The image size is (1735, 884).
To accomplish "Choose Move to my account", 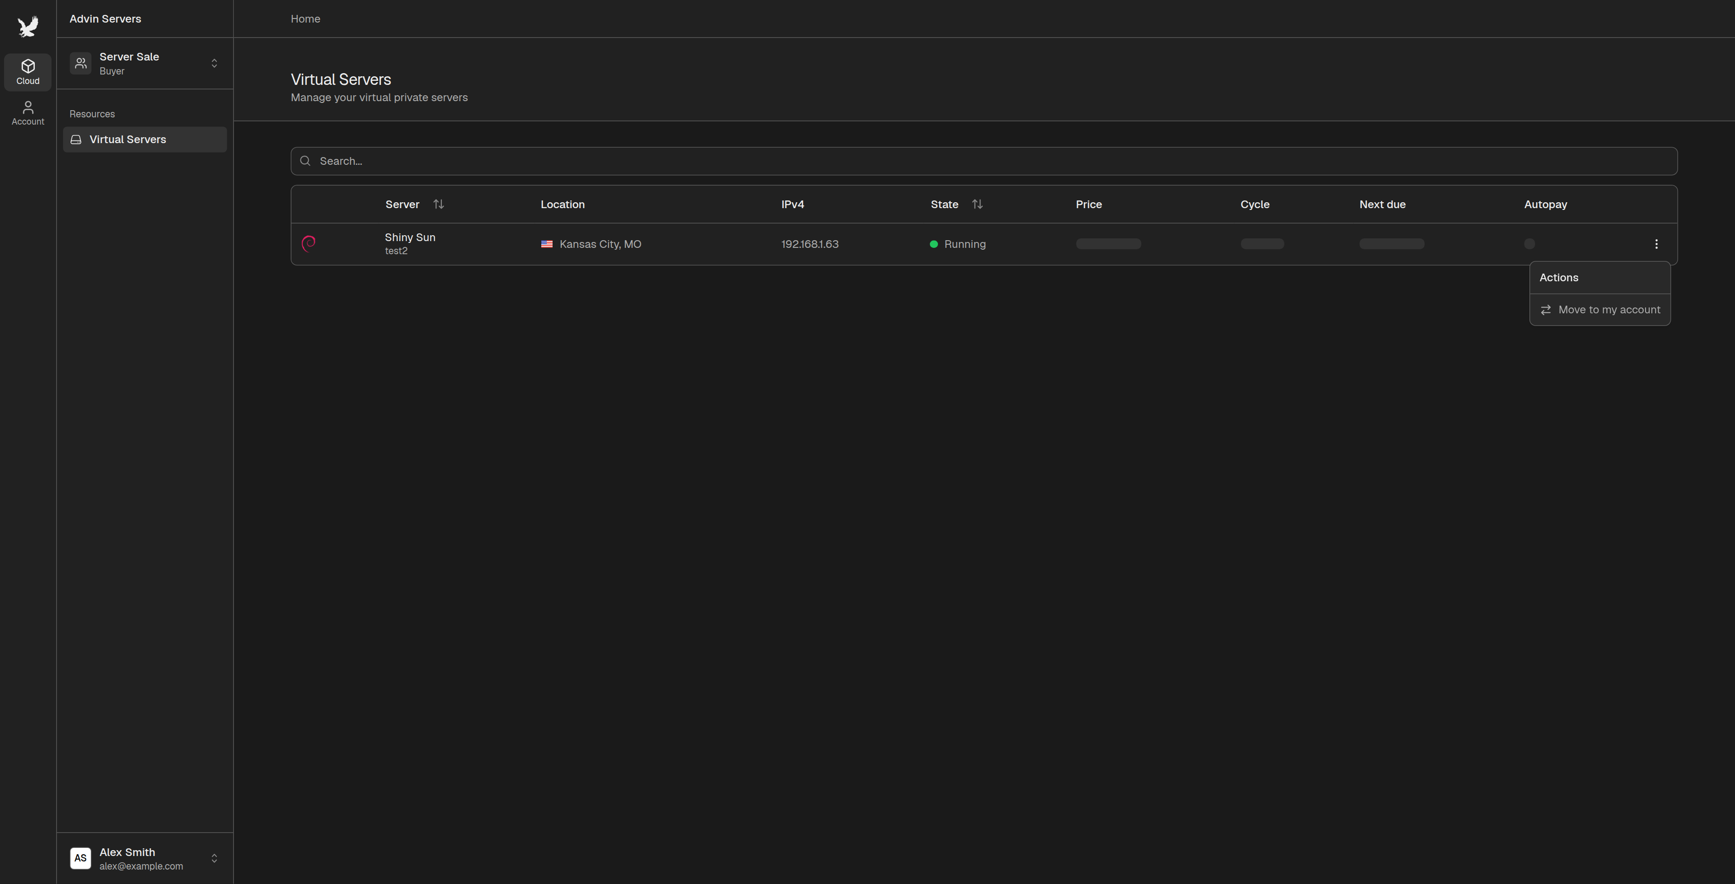I will pos(1599,310).
